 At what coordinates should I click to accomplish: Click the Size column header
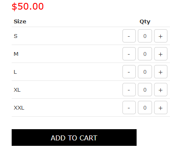pyautogui.click(x=20, y=22)
